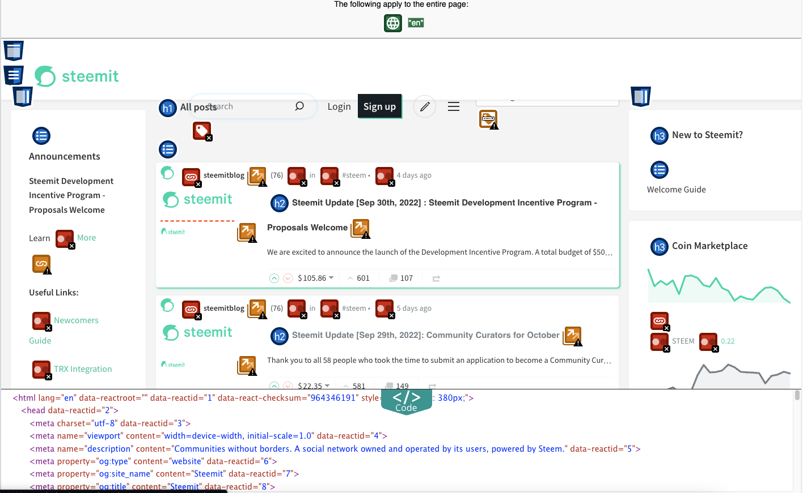803x493 pixels.
Task: Click the contrast error icon beside More link
Action: [65, 239]
